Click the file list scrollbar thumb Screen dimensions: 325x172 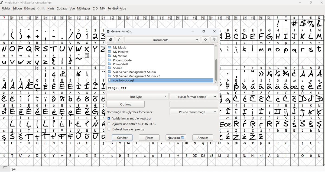[x=216, y=69]
